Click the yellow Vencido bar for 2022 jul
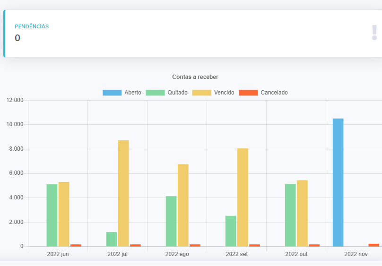The height and width of the screenshot is (266, 382). pos(123,193)
